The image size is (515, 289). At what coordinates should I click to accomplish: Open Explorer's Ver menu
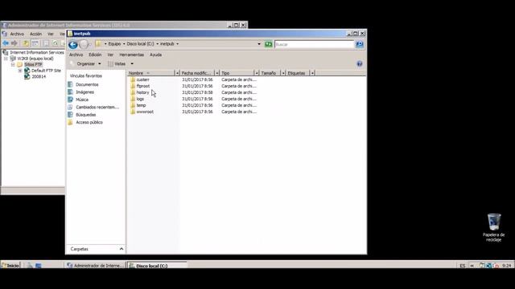click(x=110, y=55)
